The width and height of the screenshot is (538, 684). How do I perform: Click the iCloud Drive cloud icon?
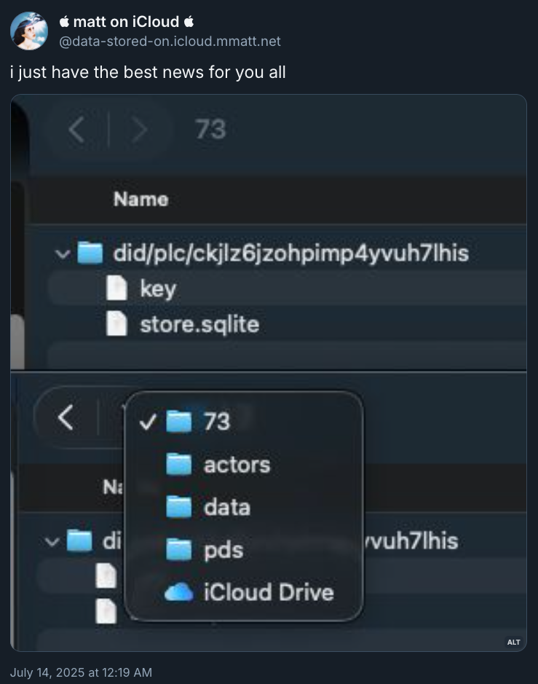pos(178,591)
